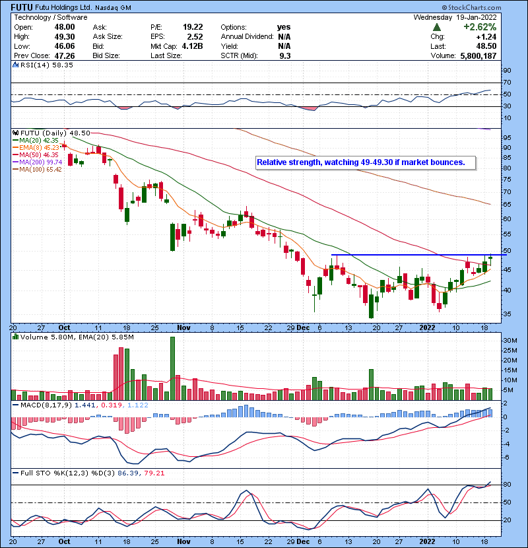Click the FUTU (Daily) 48.50 price panel label
Screen dimensions: 528x548
(x=55, y=133)
